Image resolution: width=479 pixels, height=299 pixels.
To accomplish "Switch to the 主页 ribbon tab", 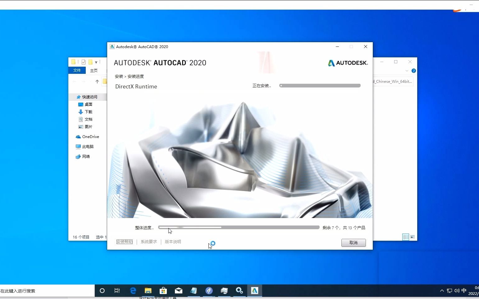I will coord(94,70).
